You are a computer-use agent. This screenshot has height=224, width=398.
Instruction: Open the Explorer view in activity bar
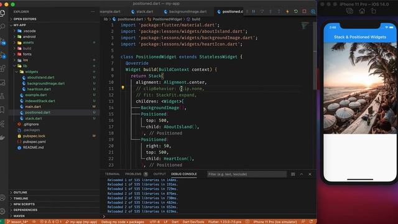[x=2, y=13]
